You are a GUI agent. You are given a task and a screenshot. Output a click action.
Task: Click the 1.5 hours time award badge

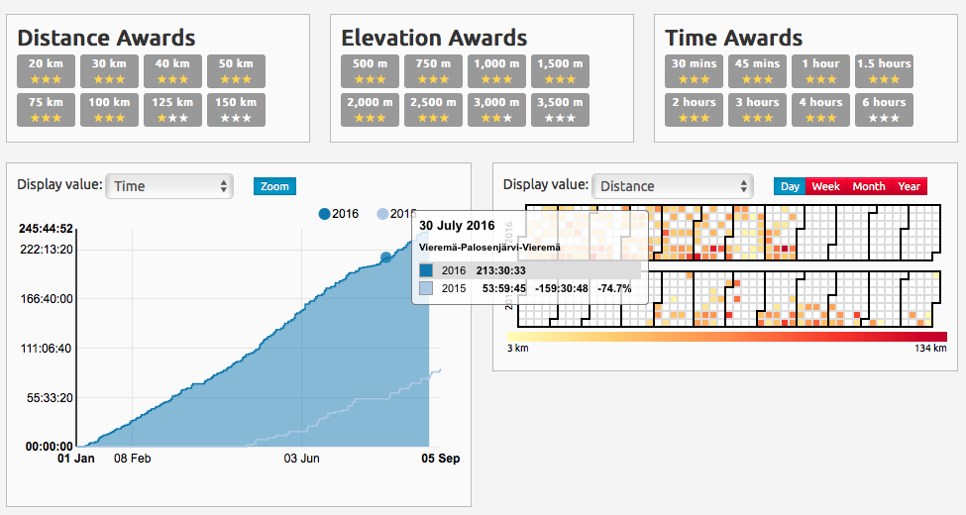(884, 70)
